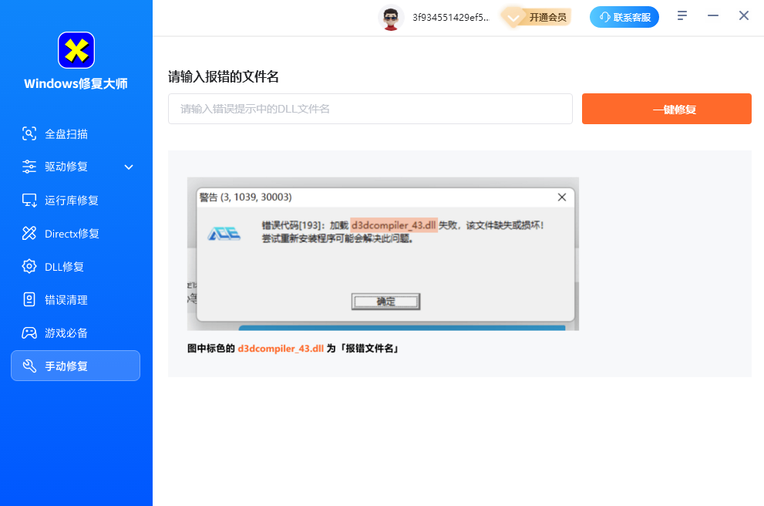Click the 游戏必备 gamepad icon
The image size is (764, 506).
pyautogui.click(x=29, y=332)
